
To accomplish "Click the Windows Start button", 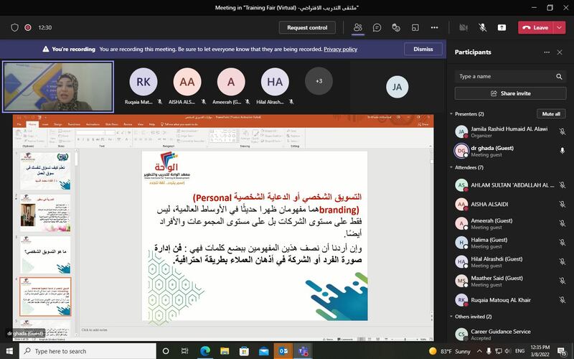I will [x=9, y=351].
